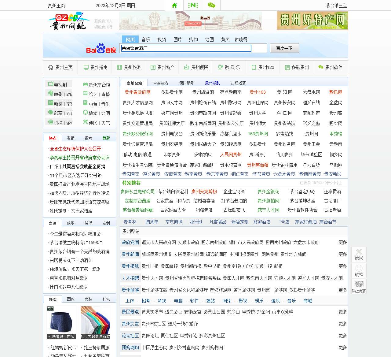391x357 pixels.
Task: Click 更多 in the 政府党团 row
Action: tap(343, 242)
